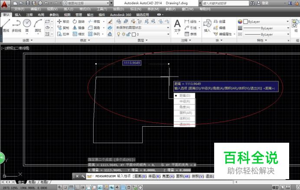
Task: Click the Undo arrow in quick access toolbar
Action: (x=46, y=3)
